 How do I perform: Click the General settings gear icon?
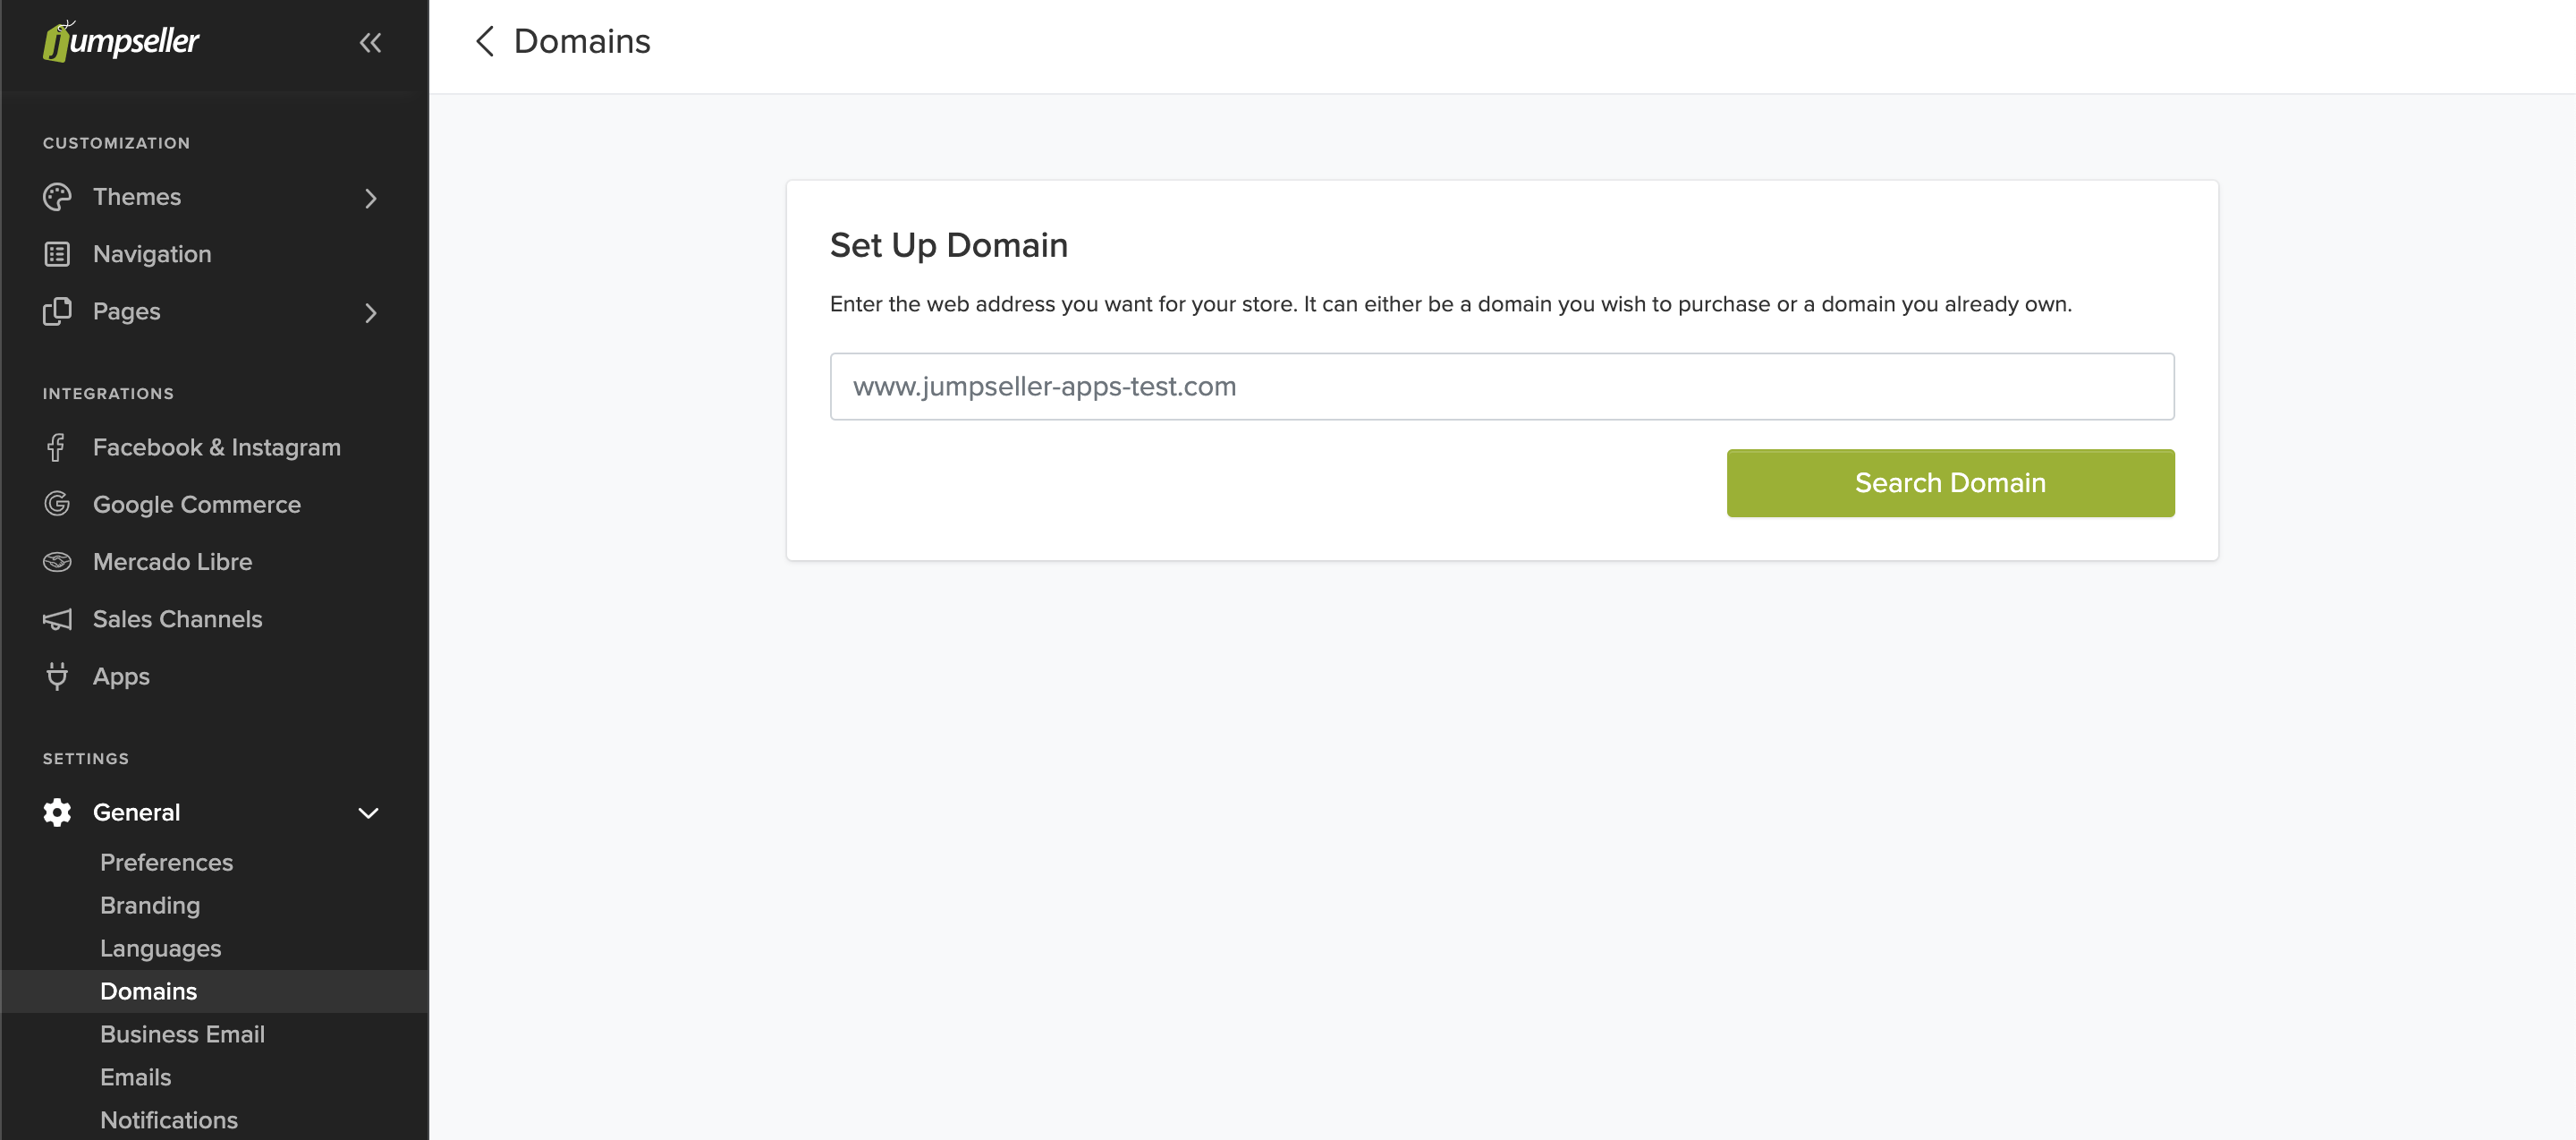57,812
